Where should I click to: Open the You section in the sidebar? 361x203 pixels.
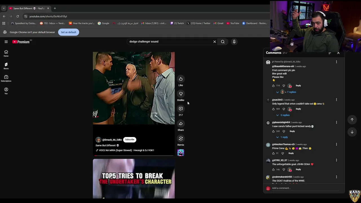pyautogui.click(x=6, y=91)
